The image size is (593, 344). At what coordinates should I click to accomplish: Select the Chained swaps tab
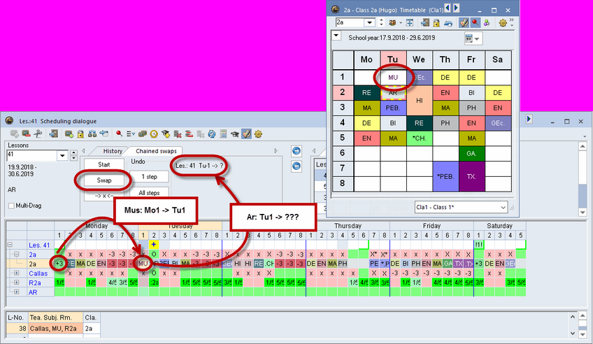pyautogui.click(x=156, y=151)
